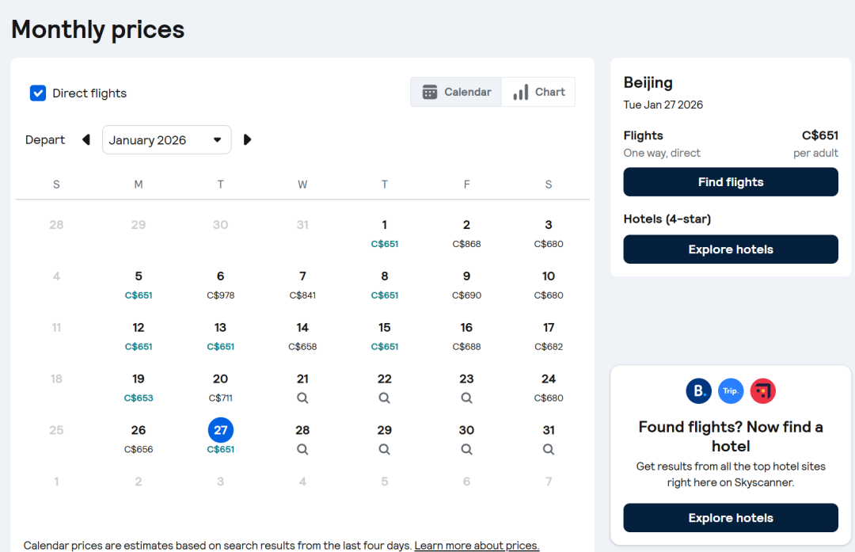Click the magnifier icon under January 31
The image size is (855, 552).
(549, 449)
